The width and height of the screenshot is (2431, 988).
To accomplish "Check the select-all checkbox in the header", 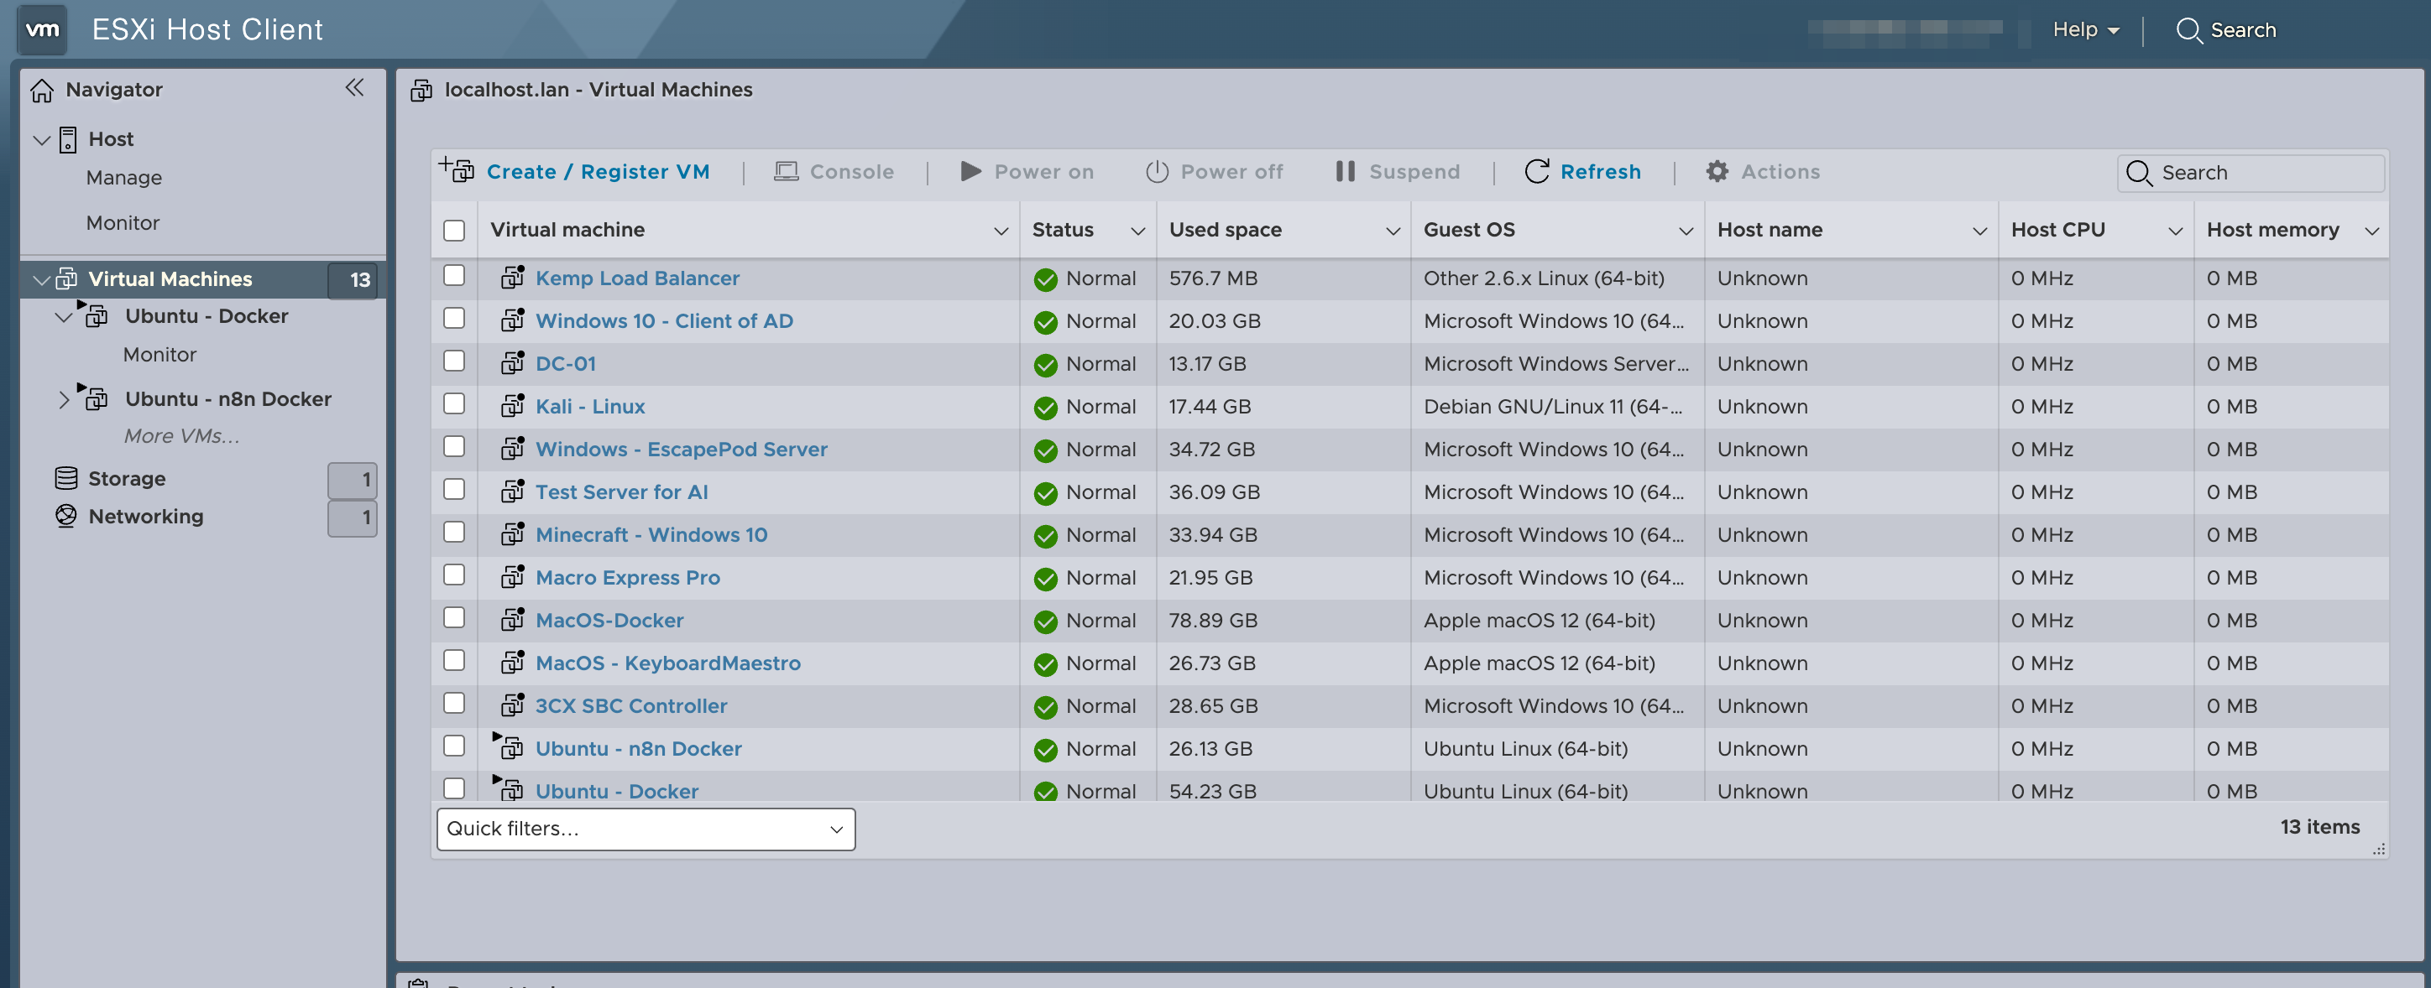I will tap(455, 229).
